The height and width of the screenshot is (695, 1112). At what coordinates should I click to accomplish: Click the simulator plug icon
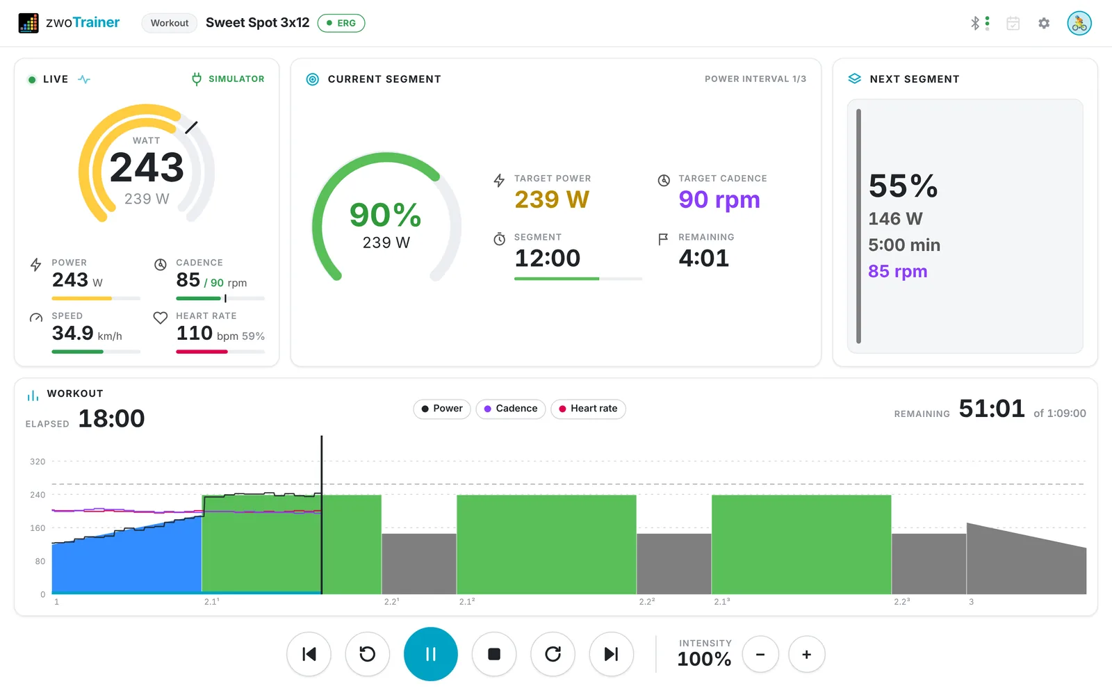[197, 79]
